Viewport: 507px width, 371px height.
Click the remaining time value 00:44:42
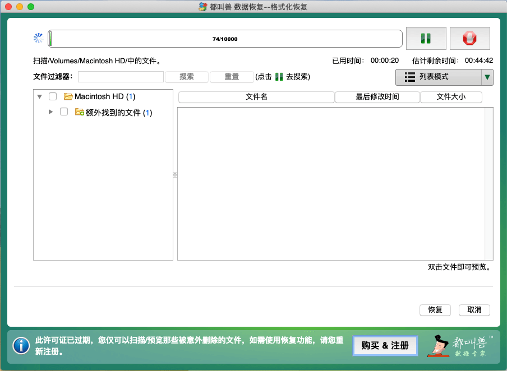[x=479, y=61]
